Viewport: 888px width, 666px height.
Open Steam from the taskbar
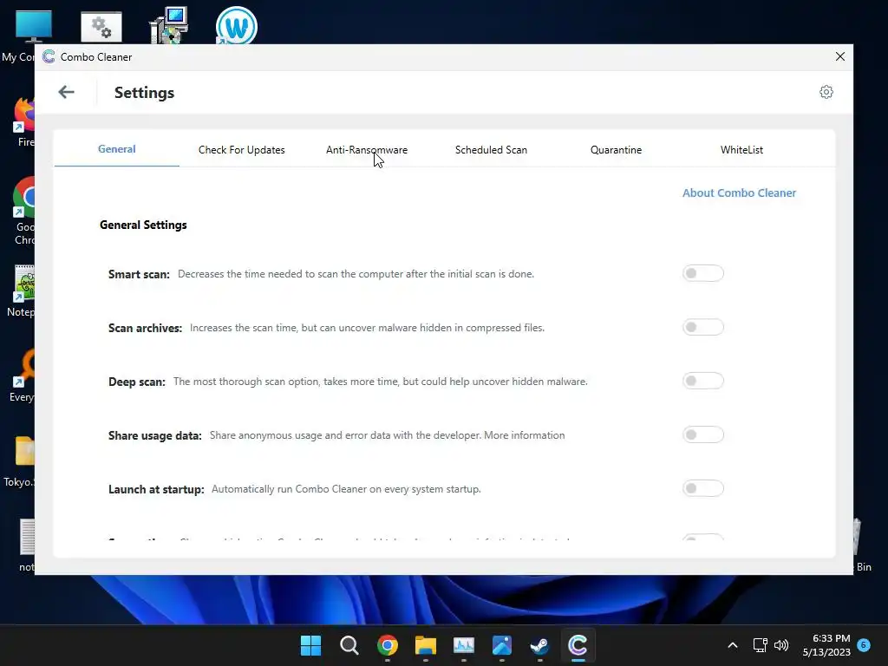pyautogui.click(x=539, y=645)
